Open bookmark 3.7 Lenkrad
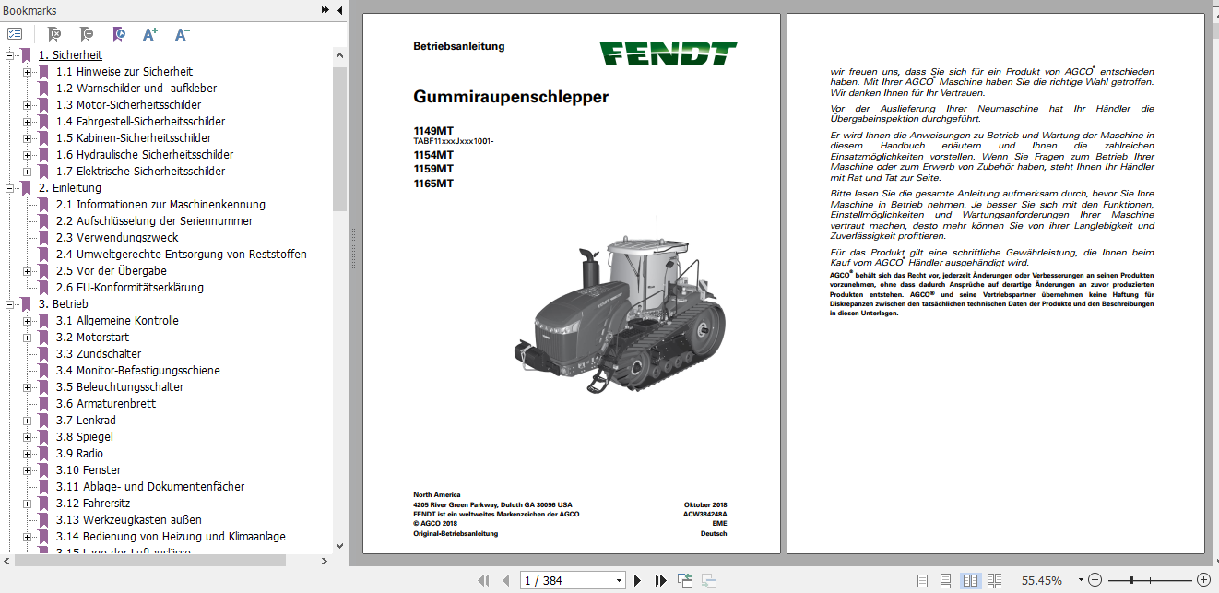 pyautogui.click(x=86, y=420)
